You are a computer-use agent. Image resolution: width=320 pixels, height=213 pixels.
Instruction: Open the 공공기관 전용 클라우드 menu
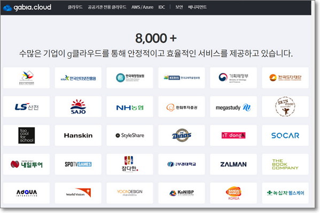point(107,7)
